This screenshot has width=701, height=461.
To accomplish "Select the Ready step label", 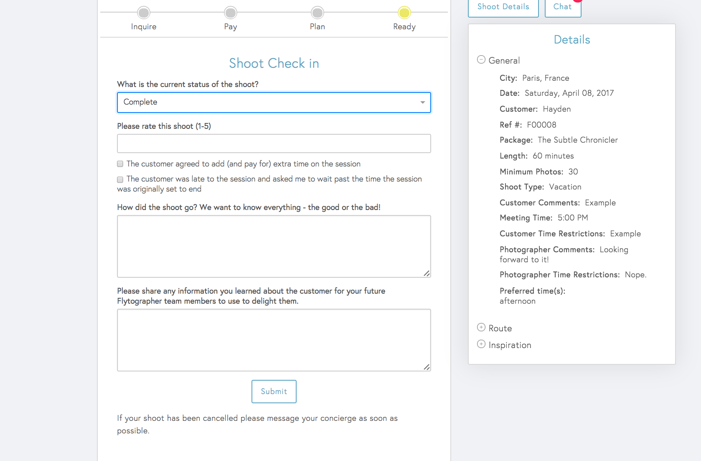I will click(404, 27).
